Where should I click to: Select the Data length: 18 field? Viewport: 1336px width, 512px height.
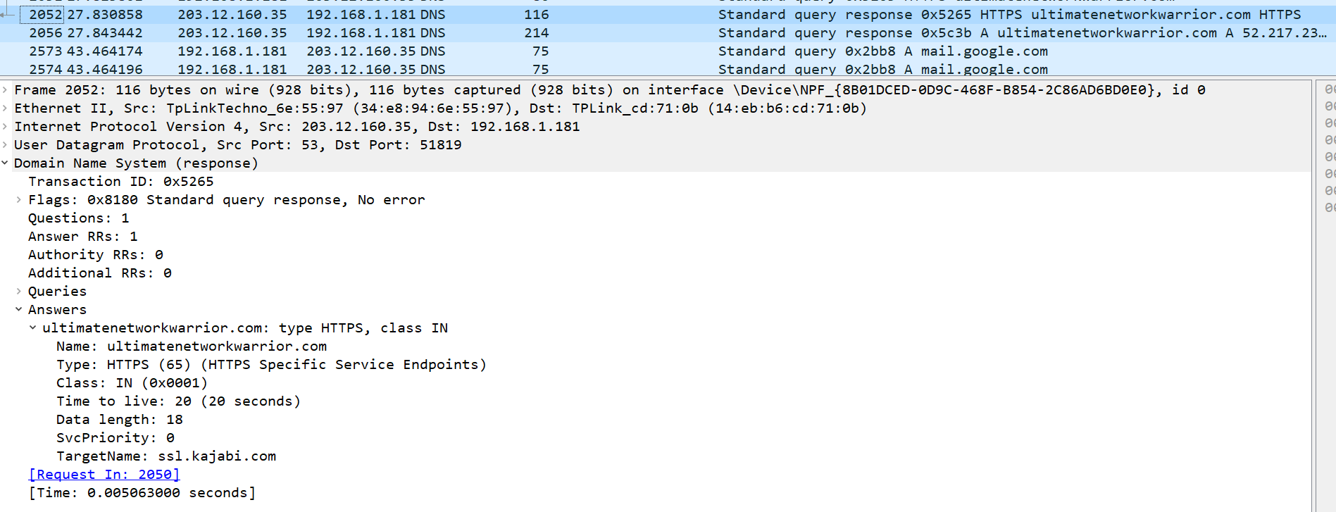[x=120, y=420]
